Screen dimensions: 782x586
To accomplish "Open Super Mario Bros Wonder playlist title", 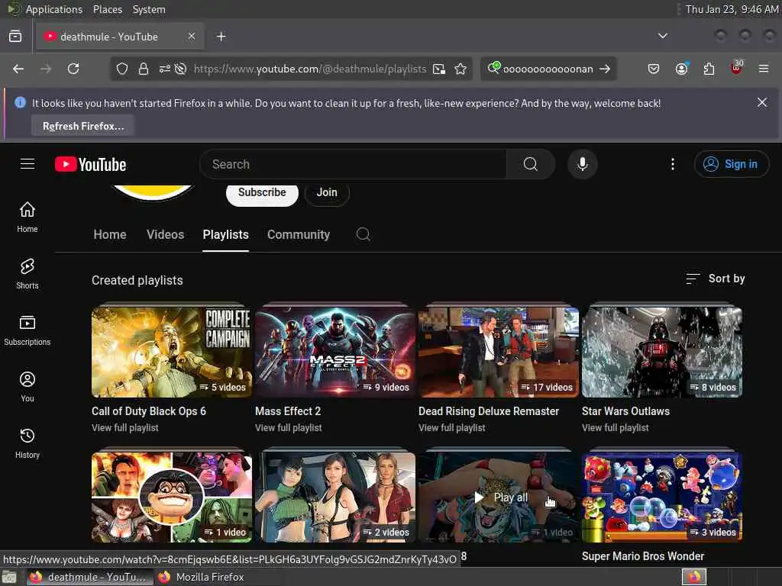I will point(642,556).
